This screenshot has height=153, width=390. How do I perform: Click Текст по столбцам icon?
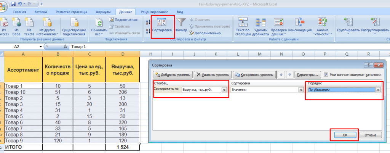pos(243,22)
